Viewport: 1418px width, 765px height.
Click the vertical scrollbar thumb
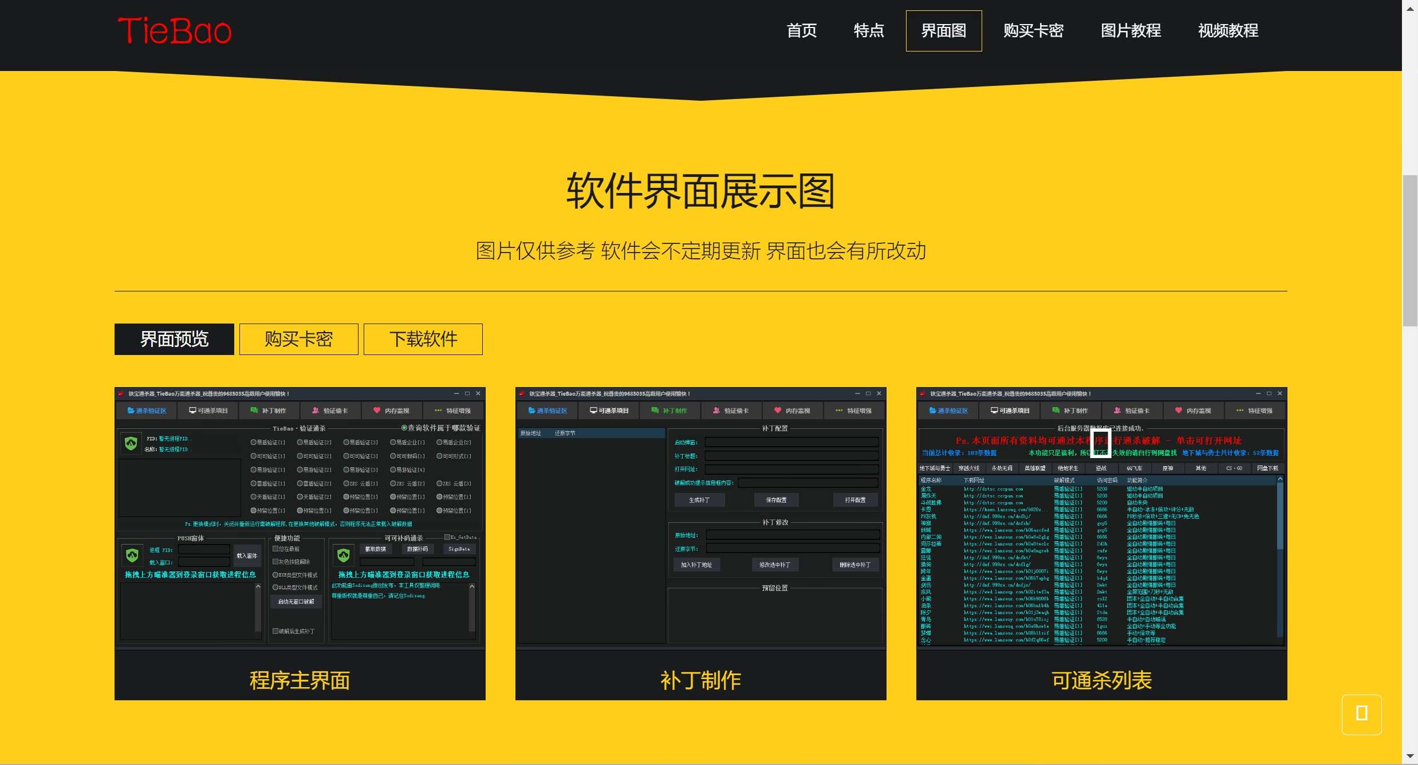pos(1410,251)
